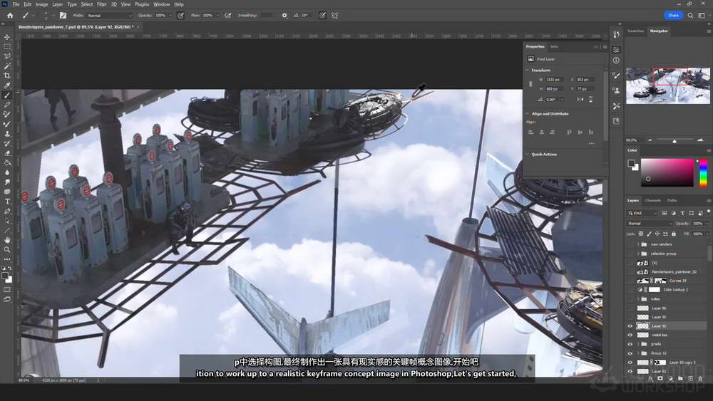Pick a color in the Color field

[667, 172]
